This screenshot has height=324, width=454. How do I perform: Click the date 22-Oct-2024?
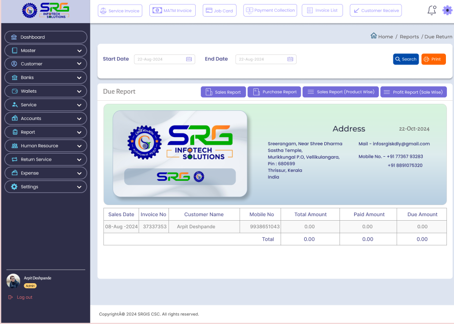tap(414, 129)
